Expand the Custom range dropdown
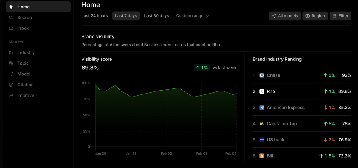358x168 pixels. point(192,16)
